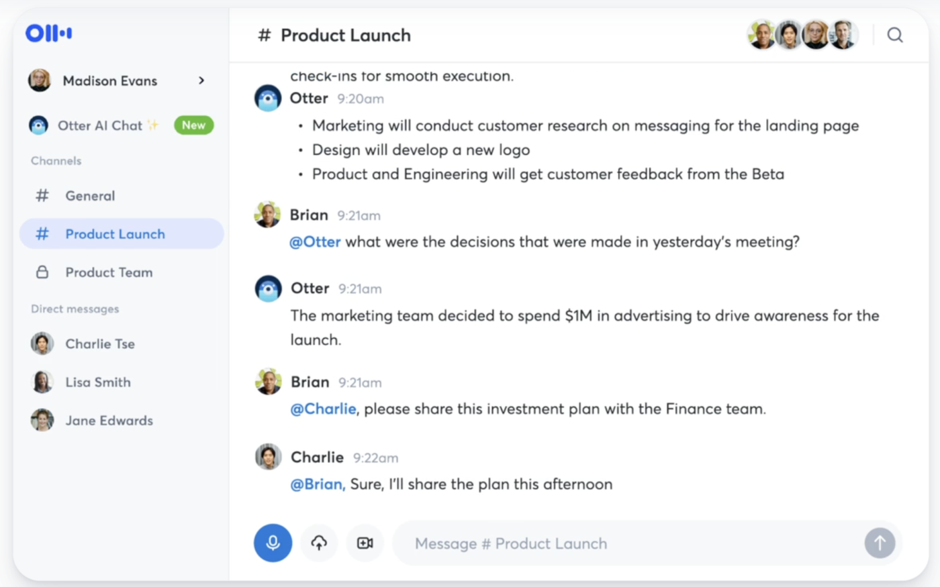Open the Otter AI Chat sidebar item
This screenshot has width=940, height=587.
point(121,125)
